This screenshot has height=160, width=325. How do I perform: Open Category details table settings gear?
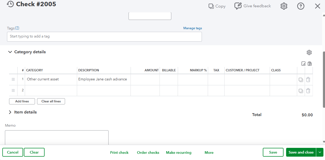coord(309,52)
